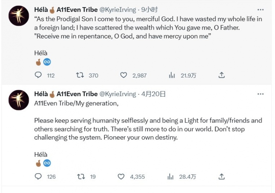Share the tweet posted on 4月20日
This screenshot has width=275, height=193.
click(x=221, y=177)
